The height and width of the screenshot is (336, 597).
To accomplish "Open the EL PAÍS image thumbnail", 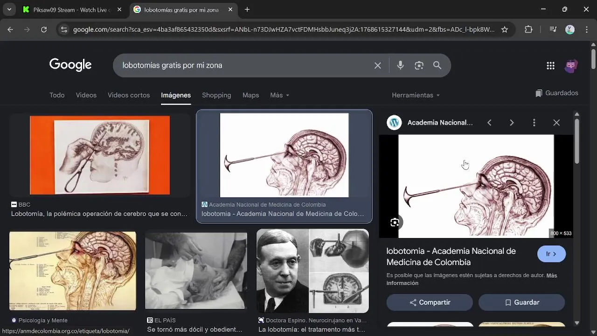I will pos(196,271).
